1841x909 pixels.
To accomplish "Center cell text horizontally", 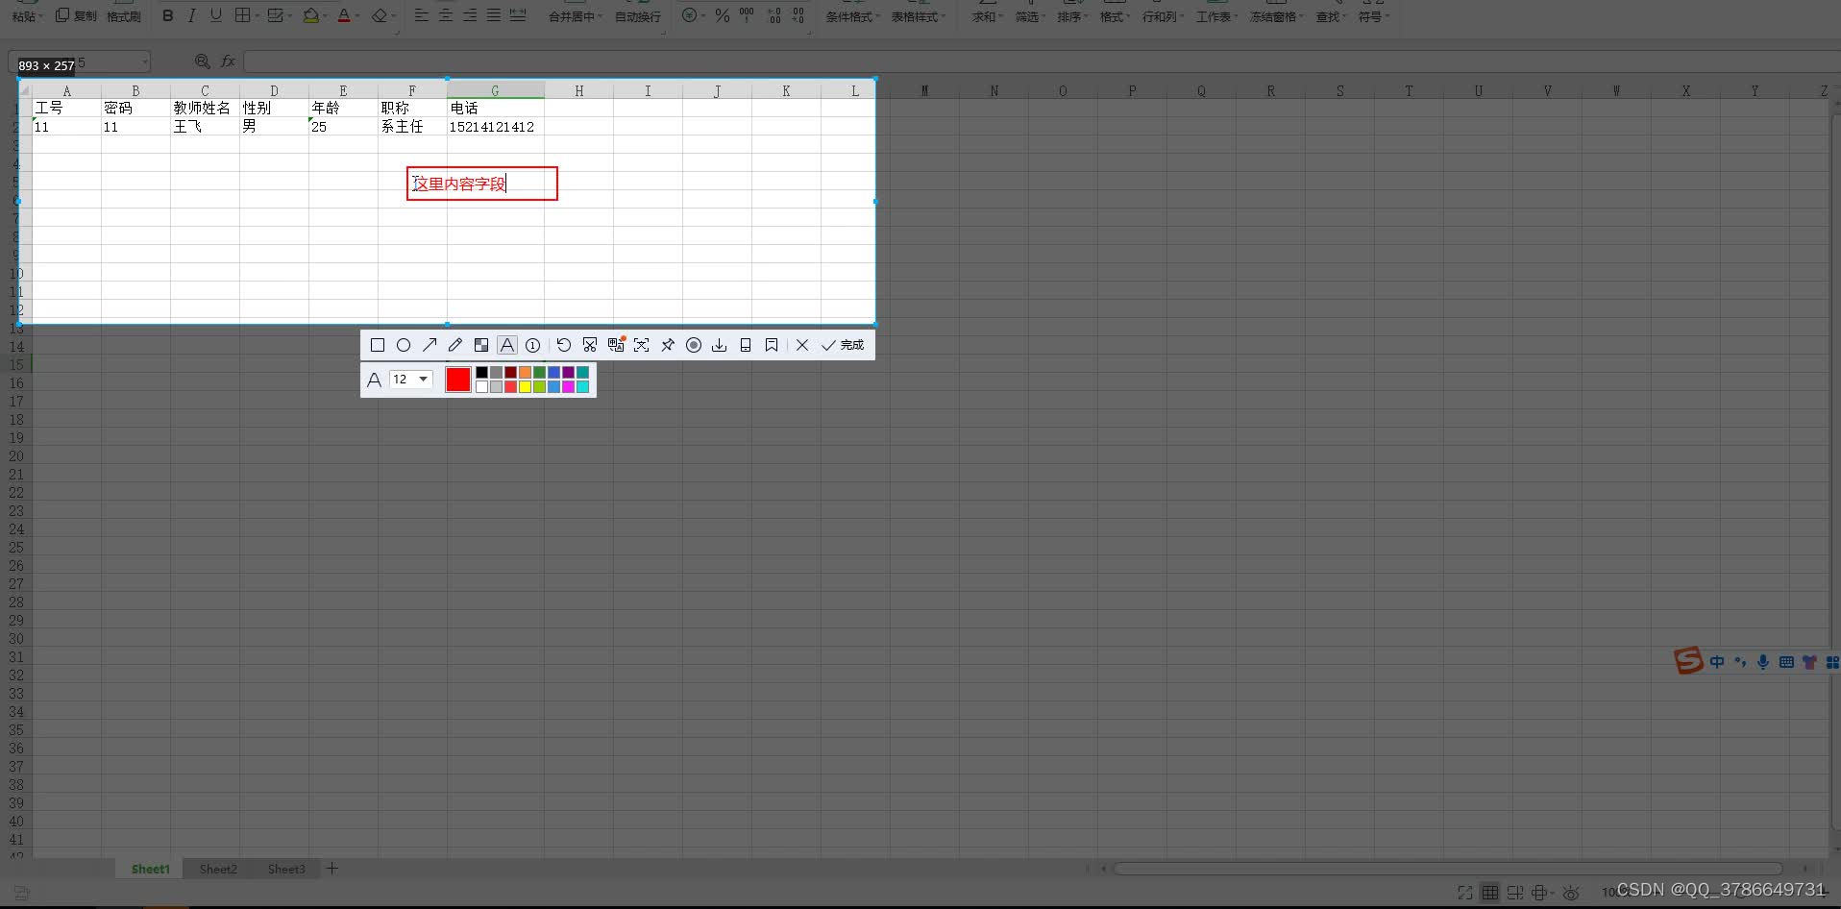I will pyautogui.click(x=446, y=15).
